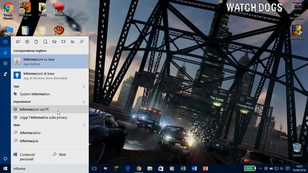Open the Cestino recycle bin

pos(297,150)
